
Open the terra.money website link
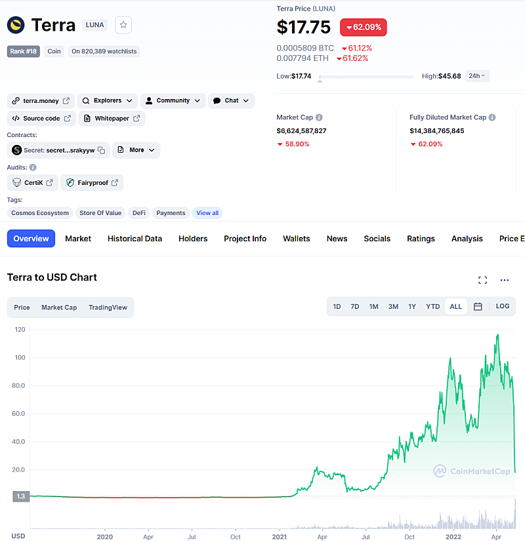tap(41, 101)
